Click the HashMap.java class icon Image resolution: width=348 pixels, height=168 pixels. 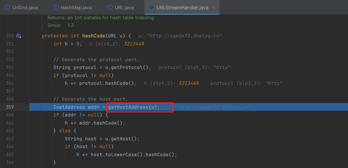coord(56,7)
